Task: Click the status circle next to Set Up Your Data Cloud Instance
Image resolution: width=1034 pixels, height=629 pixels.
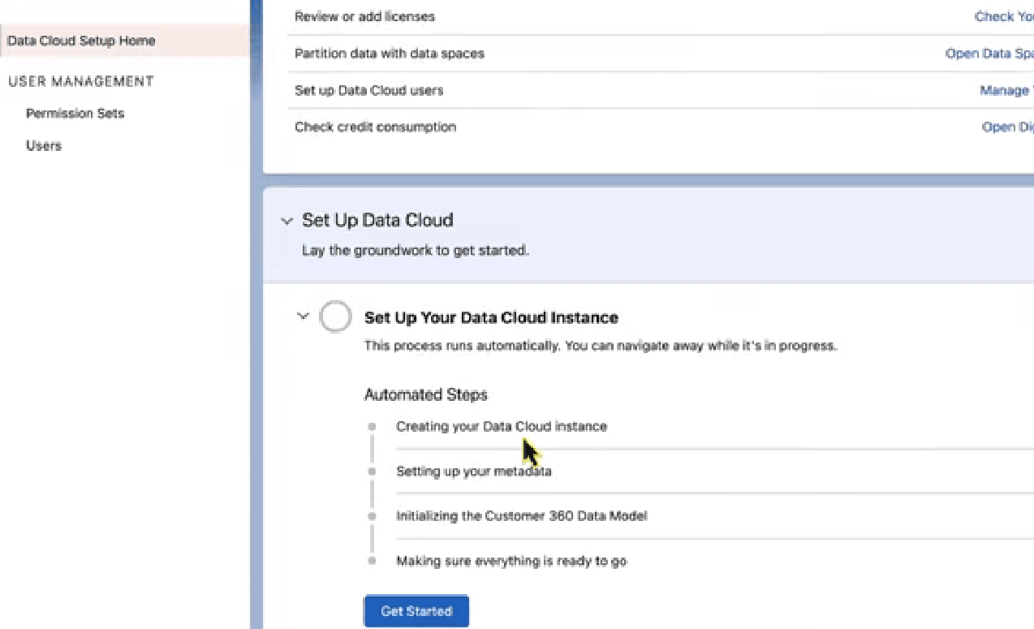Action: [x=335, y=317]
